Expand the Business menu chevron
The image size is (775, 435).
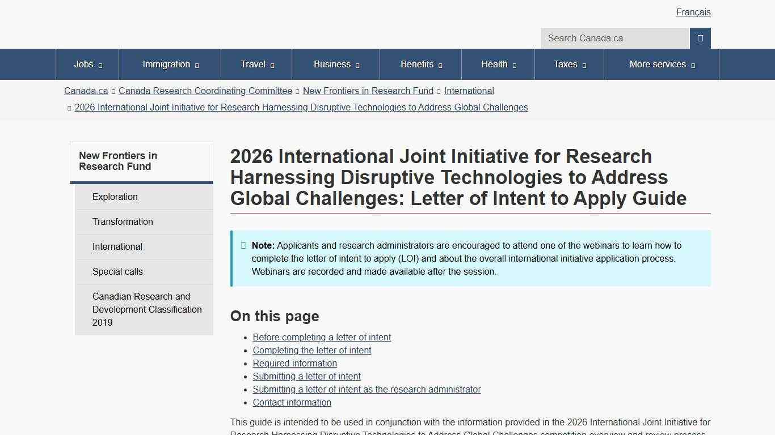coord(358,65)
